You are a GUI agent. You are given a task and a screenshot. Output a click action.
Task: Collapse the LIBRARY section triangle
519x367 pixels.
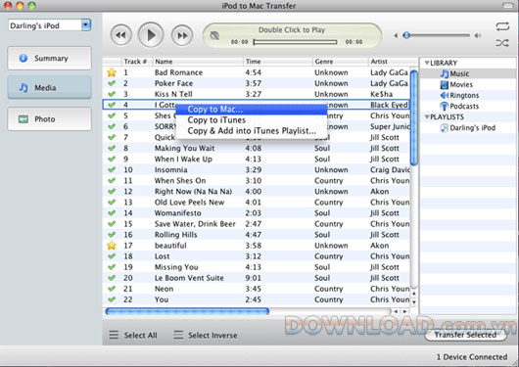click(427, 63)
